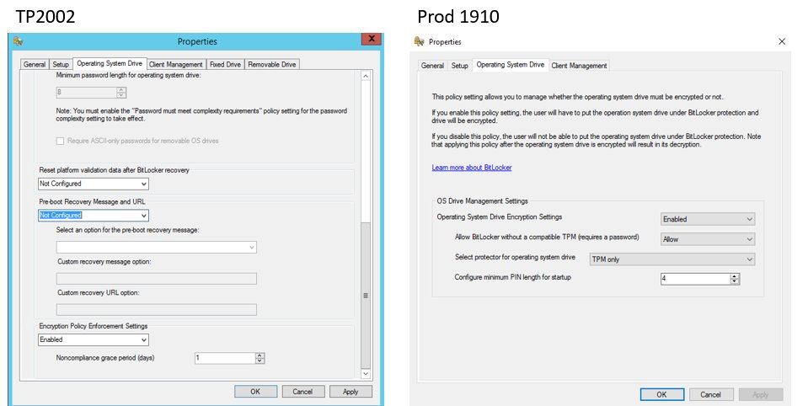Click Cancel in Prod 1910 window
808x406 pixels.
pos(711,394)
